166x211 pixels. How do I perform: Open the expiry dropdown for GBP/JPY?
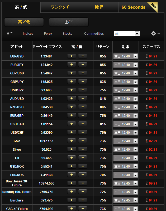[126, 82]
